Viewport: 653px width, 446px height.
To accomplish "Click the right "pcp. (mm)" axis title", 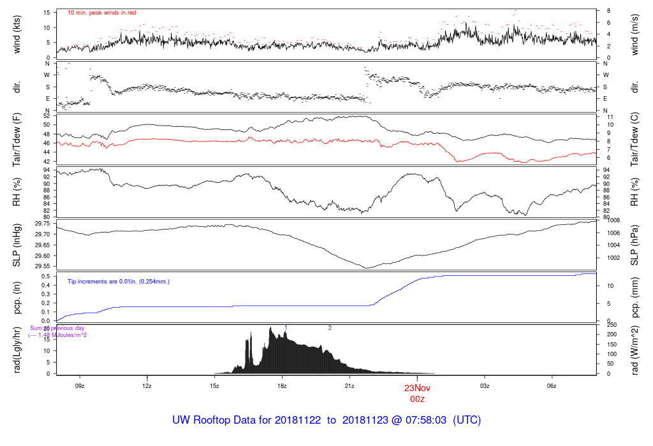I will coord(635,298).
